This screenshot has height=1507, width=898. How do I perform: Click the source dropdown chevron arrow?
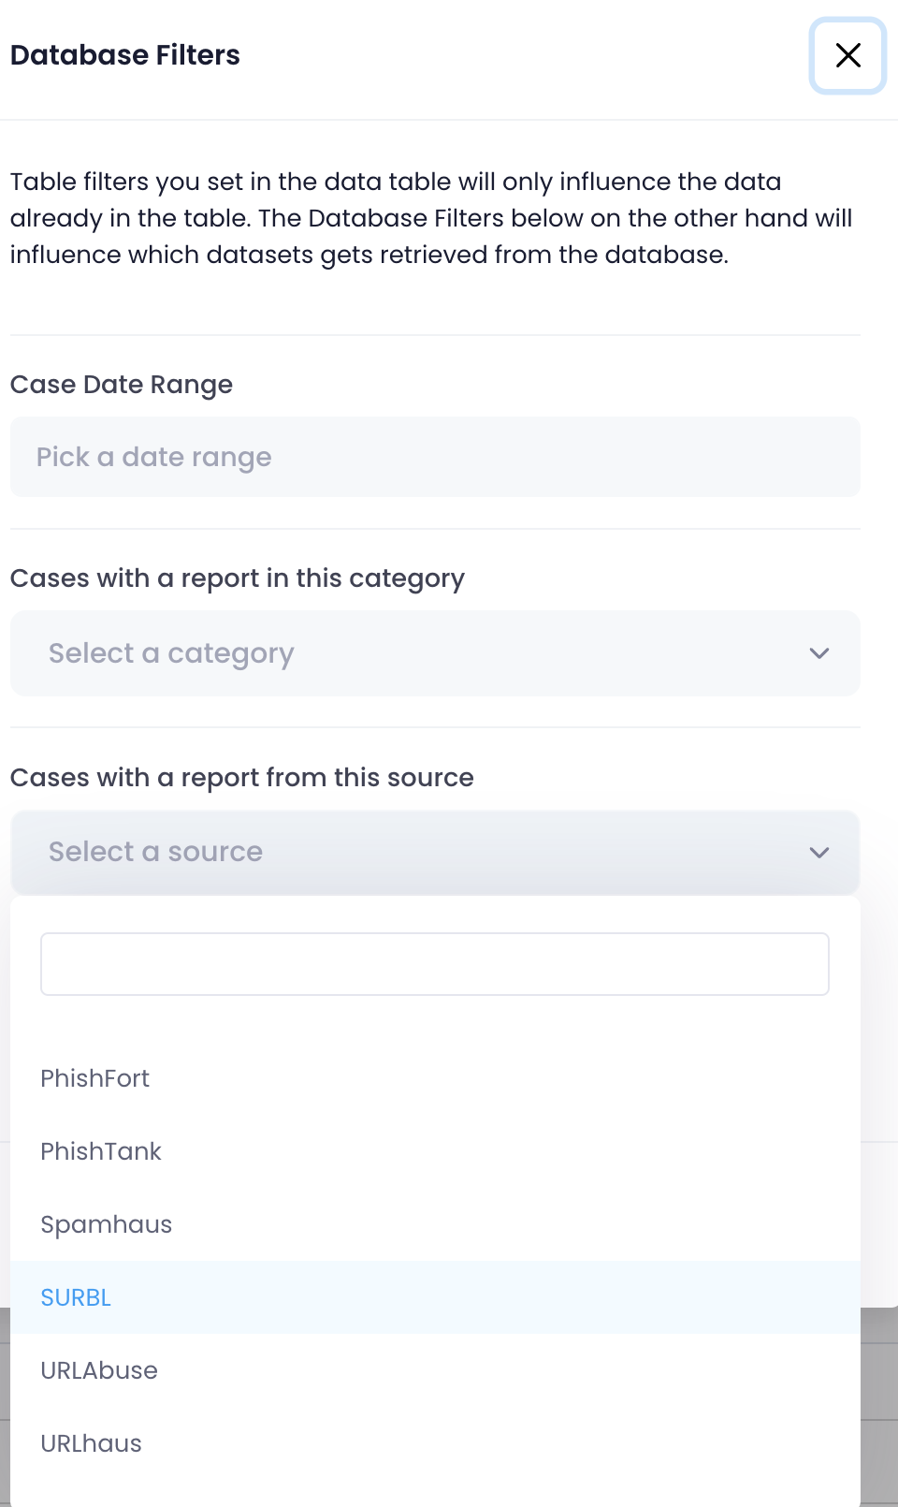(x=819, y=853)
